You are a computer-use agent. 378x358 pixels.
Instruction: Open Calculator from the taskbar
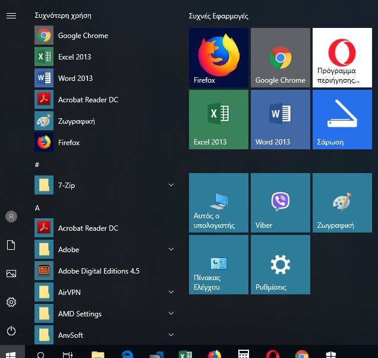pyautogui.click(x=244, y=354)
